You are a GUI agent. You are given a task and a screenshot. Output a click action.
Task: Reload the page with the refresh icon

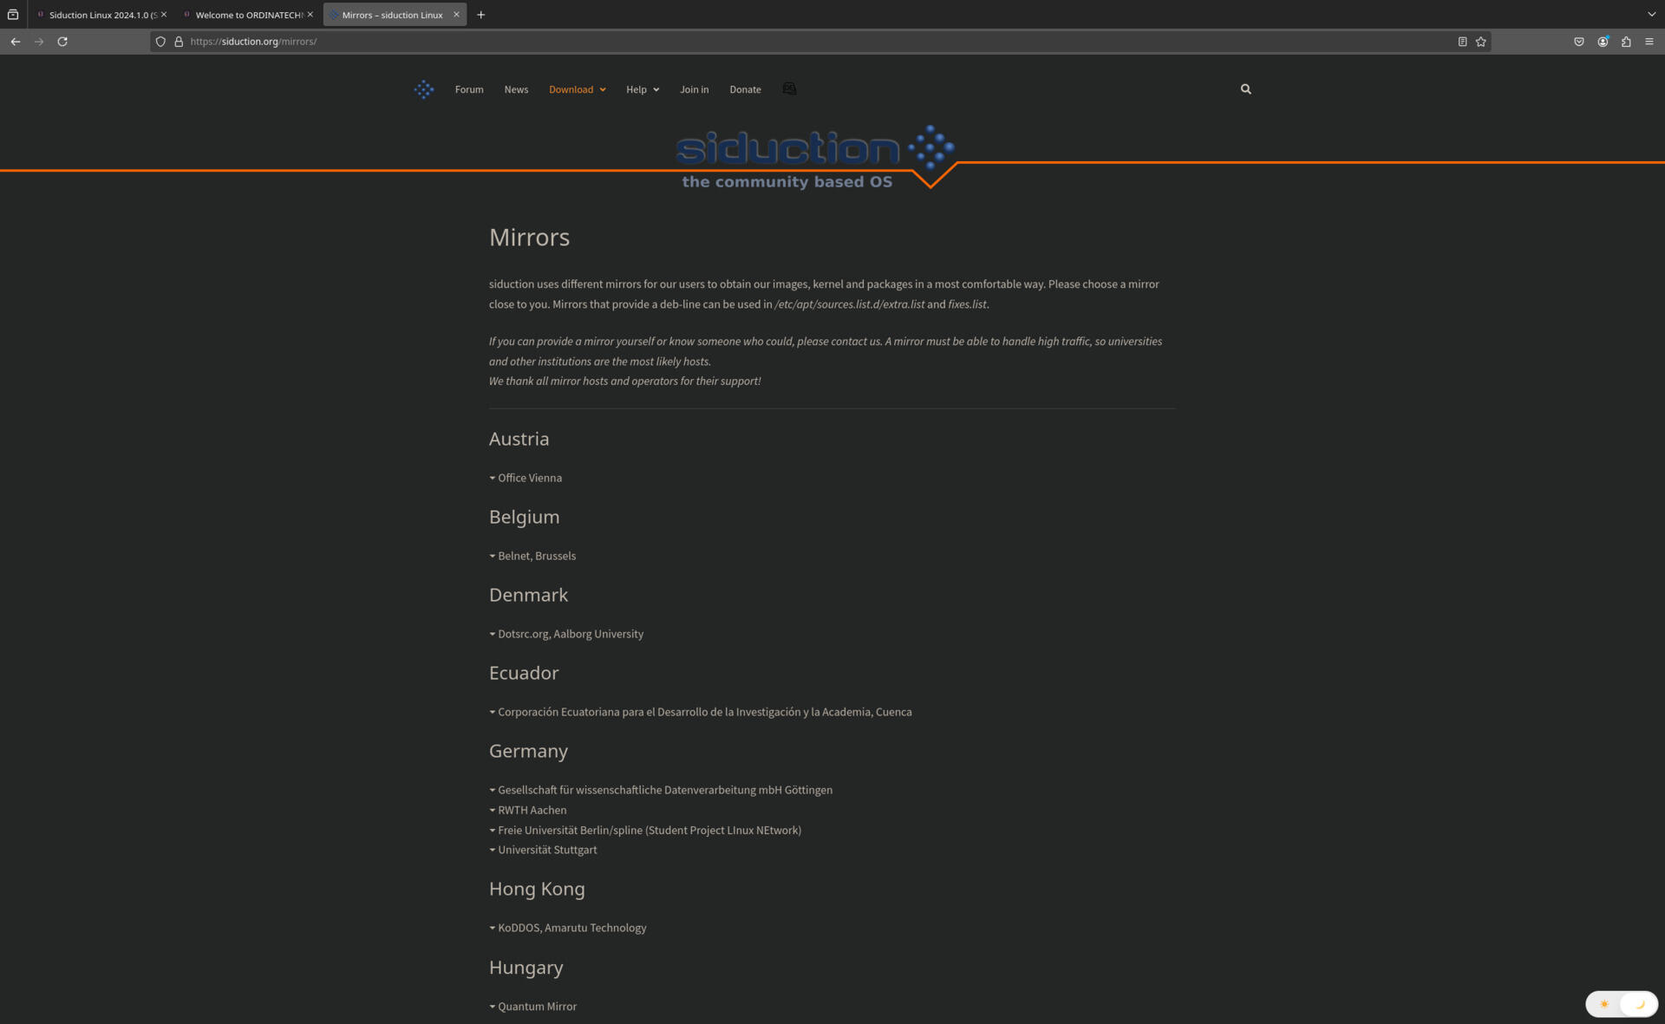tap(62, 42)
